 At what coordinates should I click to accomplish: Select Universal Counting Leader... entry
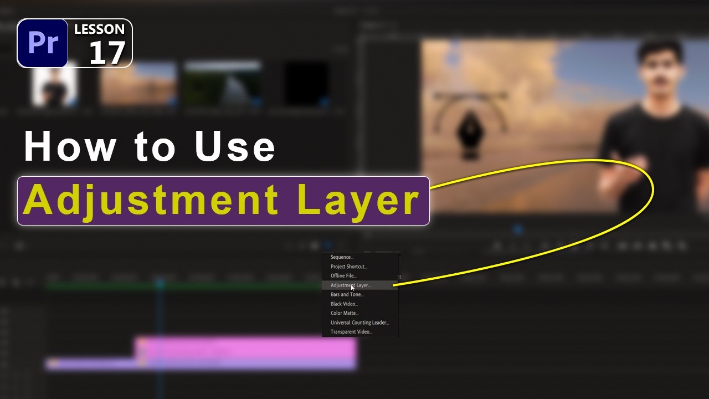point(359,323)
